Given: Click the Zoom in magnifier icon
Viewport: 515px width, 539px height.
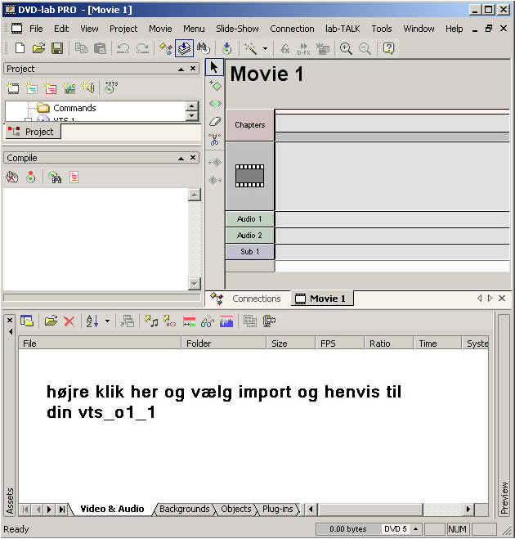Looking at the screenshot, I should [346, 48].
